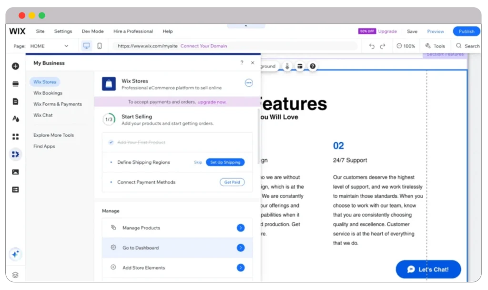Open the Add Apps grid icon
This screenshot has height=290, width=488.
click(x=15, y=137)
